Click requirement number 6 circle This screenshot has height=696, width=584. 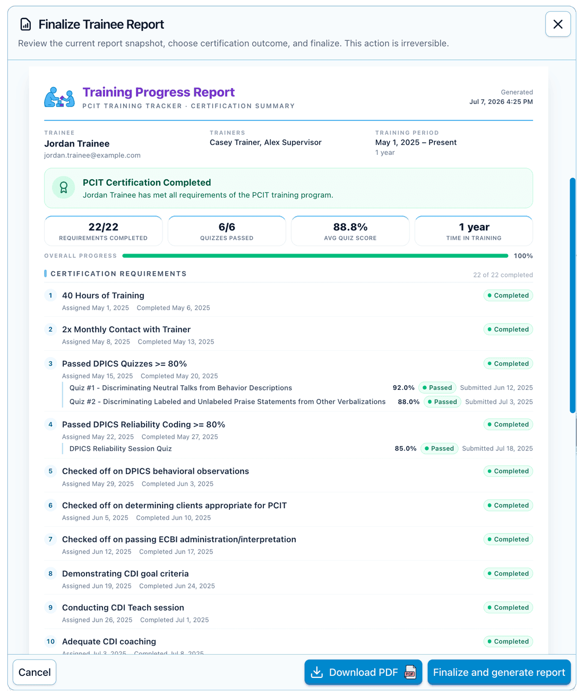pyautogui.click(x=50, y=506)
